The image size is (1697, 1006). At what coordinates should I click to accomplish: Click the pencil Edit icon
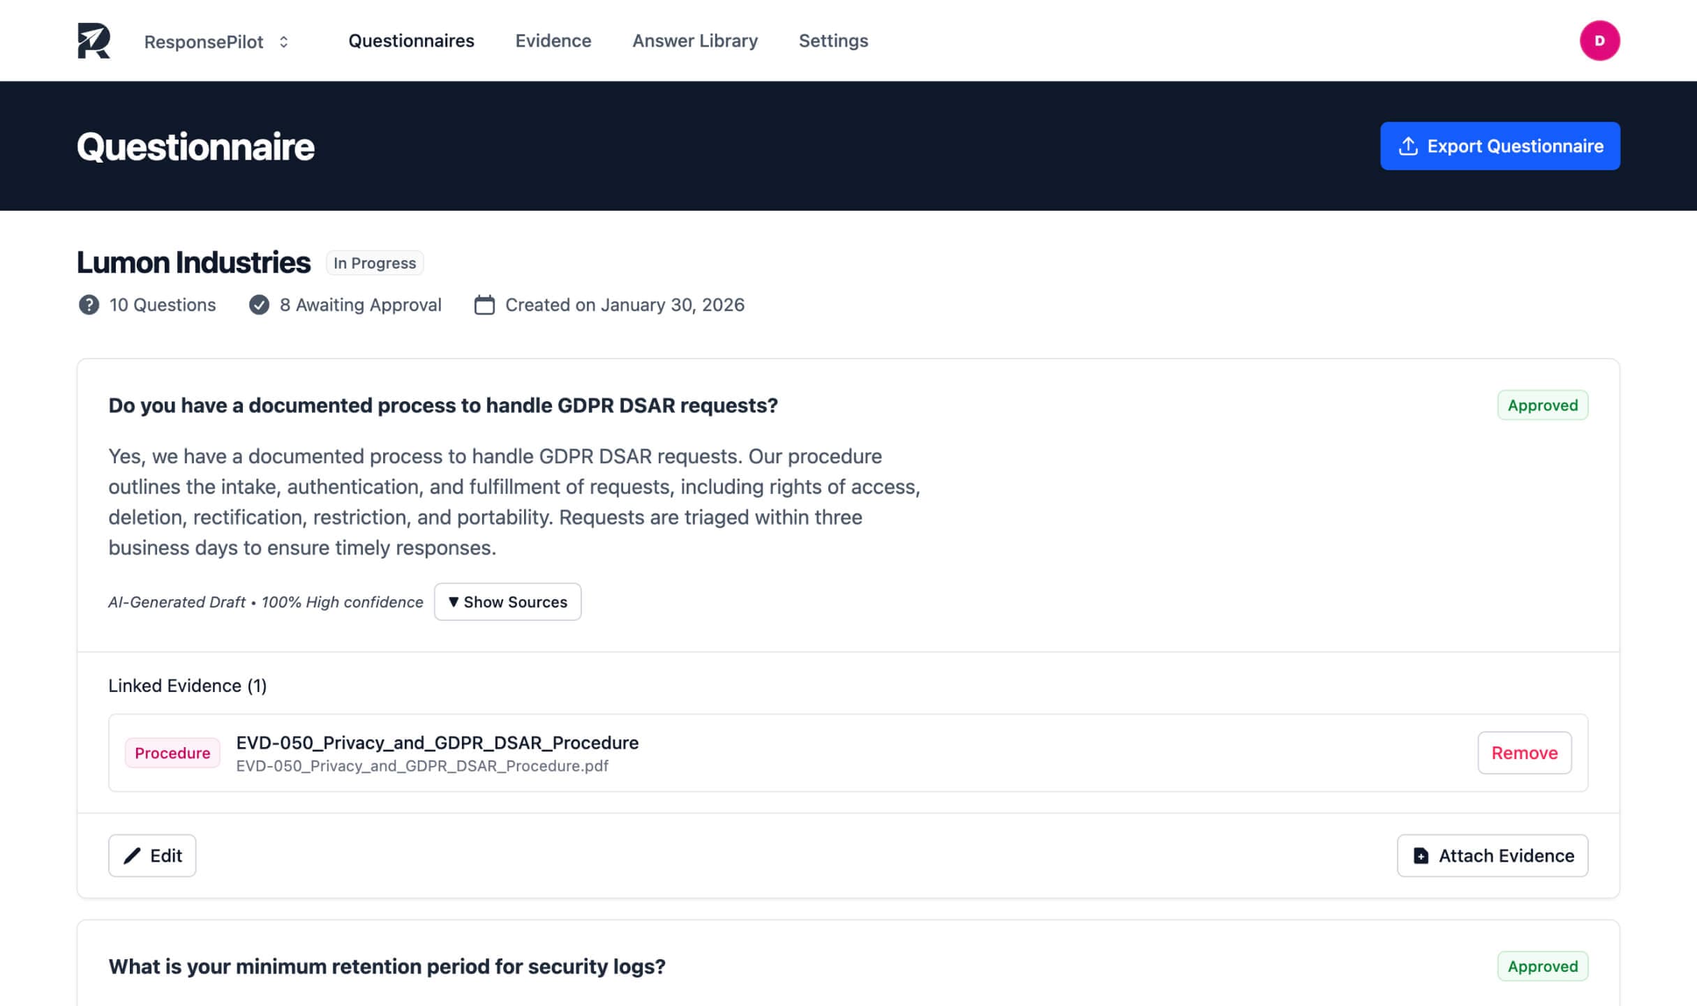[132, 856]
